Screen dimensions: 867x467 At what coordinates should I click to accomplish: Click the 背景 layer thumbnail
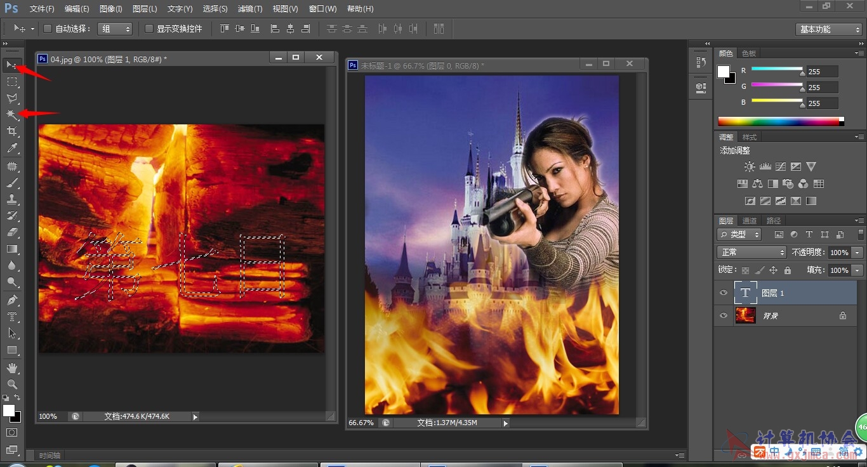pos(745,315)
